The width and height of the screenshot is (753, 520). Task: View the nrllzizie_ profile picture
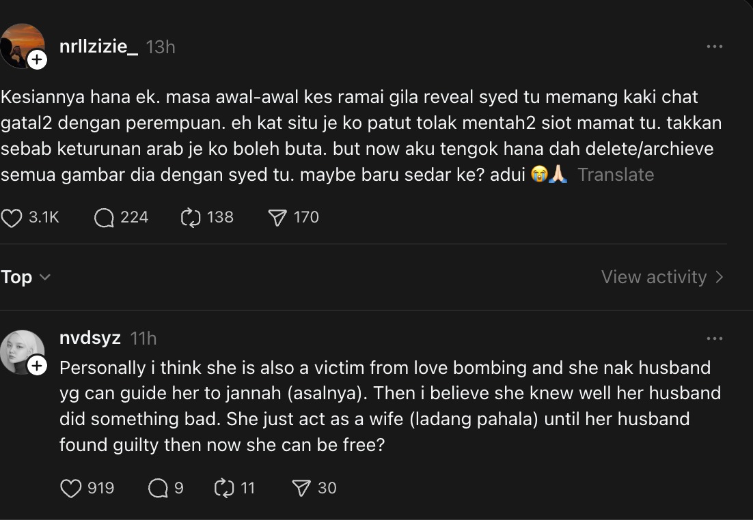(20, 45)
